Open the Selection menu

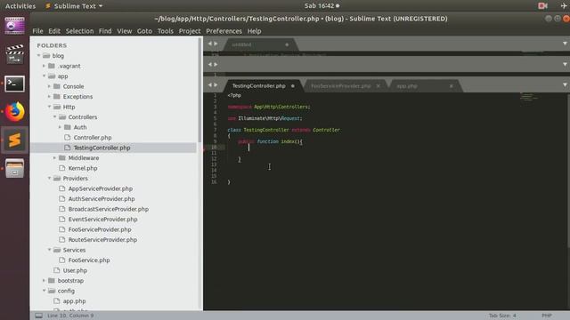click(79, 31)
